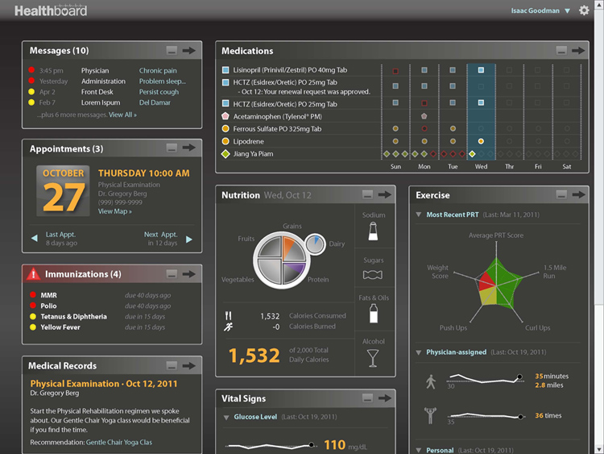The width and height of the screenshot is (604, 454).
Task: Collapse the Glucose Level section
Action: point(226,418)
